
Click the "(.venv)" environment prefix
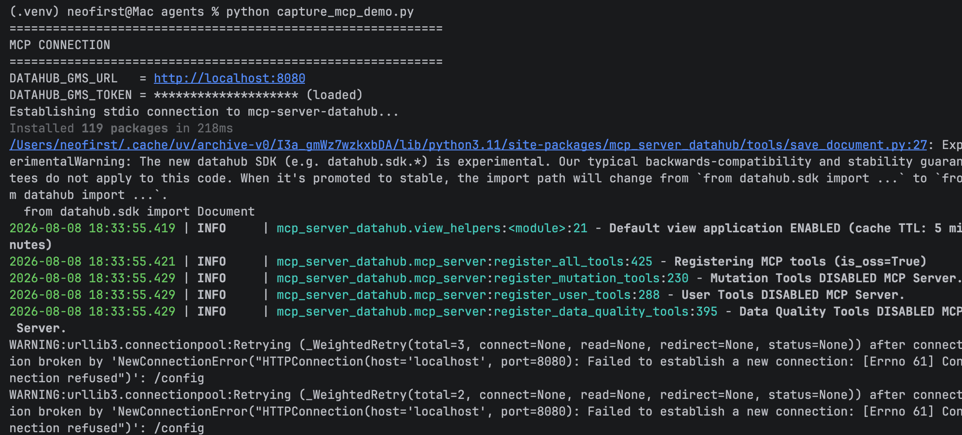pos(34,12)
